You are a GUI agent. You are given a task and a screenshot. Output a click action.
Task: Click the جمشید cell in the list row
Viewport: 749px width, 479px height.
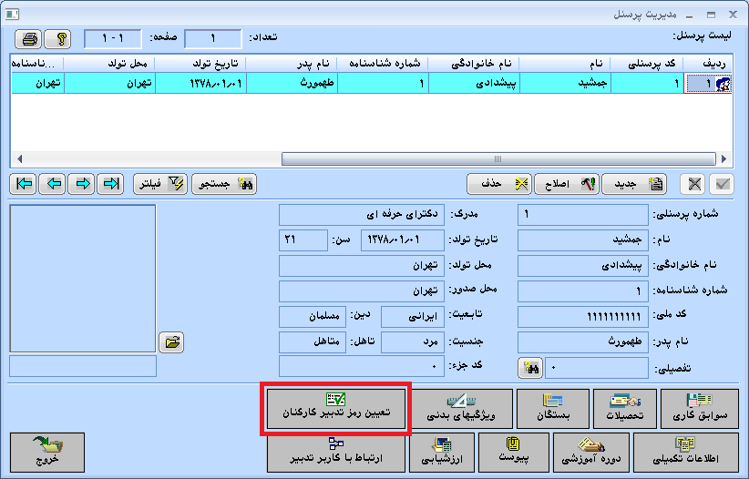565,84
